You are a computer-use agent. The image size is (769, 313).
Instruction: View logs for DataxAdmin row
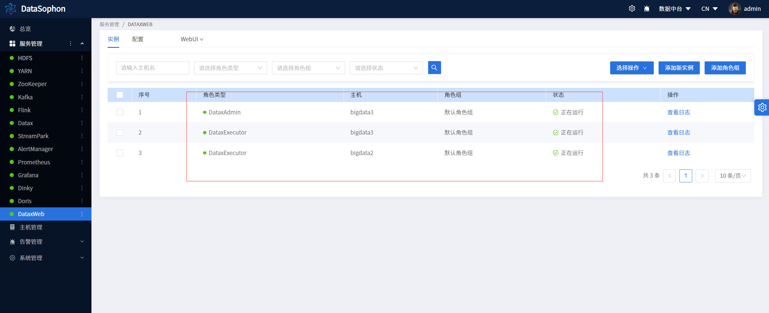coord(679,112)
